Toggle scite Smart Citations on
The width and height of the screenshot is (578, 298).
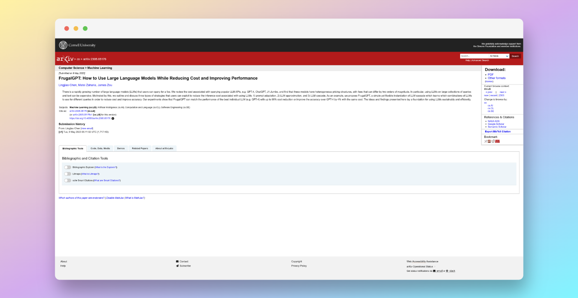(x=68, y=180)
